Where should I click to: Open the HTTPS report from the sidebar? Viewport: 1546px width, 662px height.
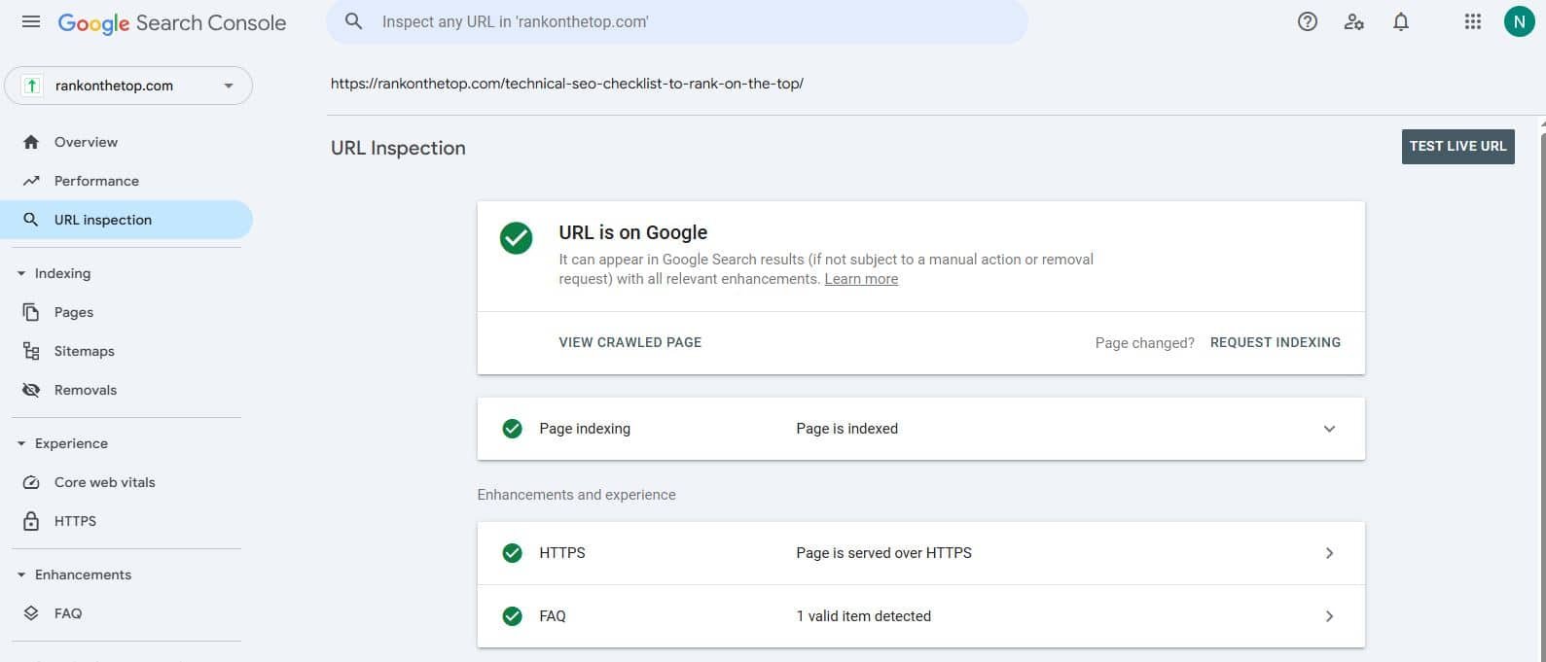tap(126, 521)
